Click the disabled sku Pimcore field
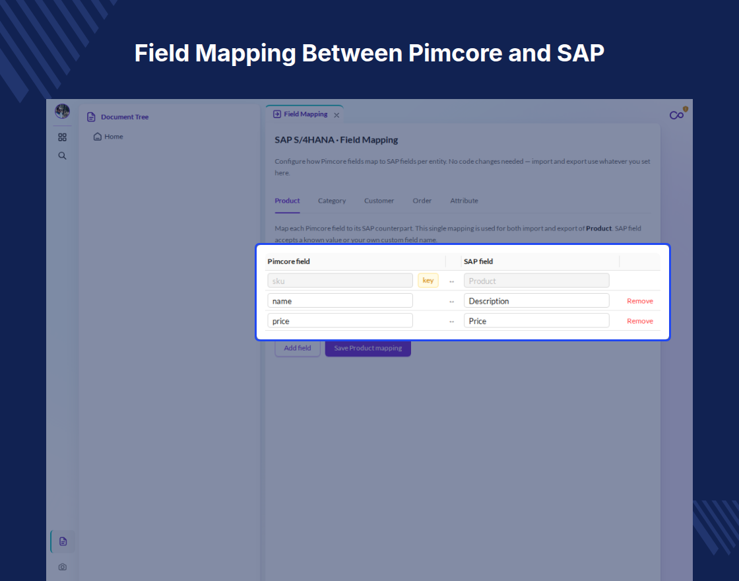Image resolution: width=739 pixels, height=581 pixels. tap(340, 281)
